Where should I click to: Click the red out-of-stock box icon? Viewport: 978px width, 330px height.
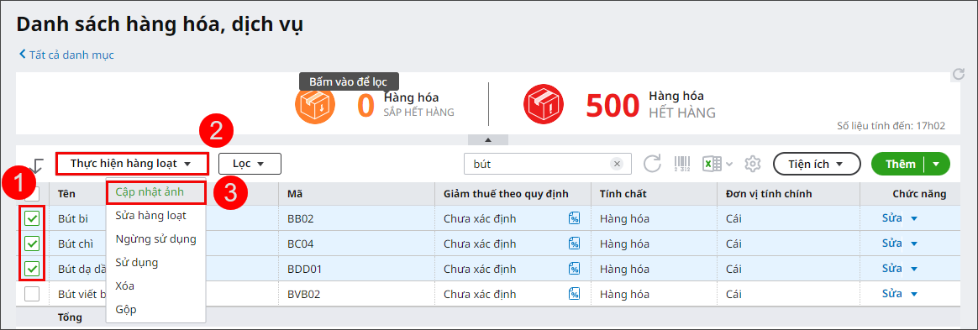point(544,103)
